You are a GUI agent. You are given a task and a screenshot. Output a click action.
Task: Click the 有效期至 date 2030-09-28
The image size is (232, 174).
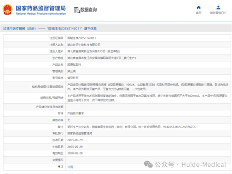(75, 153)
